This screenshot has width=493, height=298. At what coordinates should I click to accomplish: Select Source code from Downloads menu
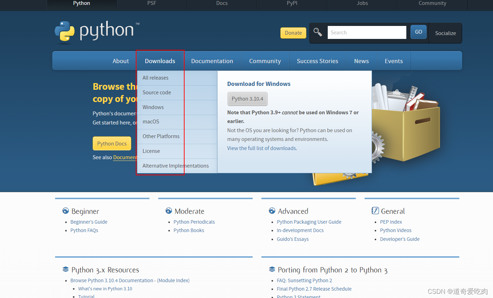177,93
